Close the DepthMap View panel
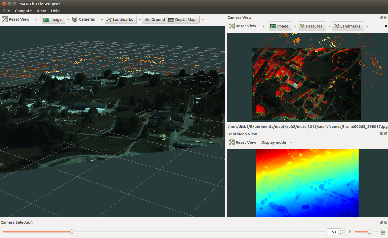The image size is (388, 238). [386, 134]
